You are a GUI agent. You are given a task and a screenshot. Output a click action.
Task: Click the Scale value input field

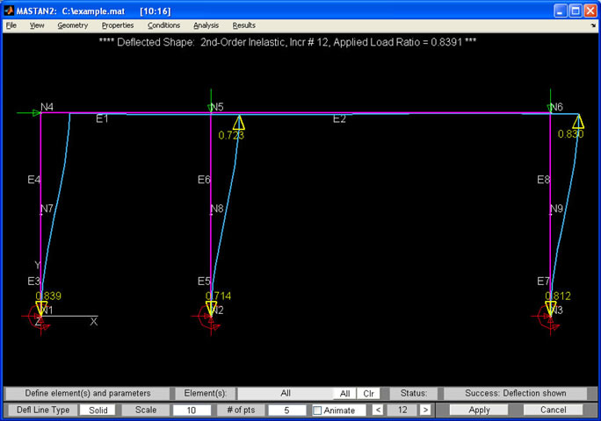pyautogui.click(x=191, y=410)
